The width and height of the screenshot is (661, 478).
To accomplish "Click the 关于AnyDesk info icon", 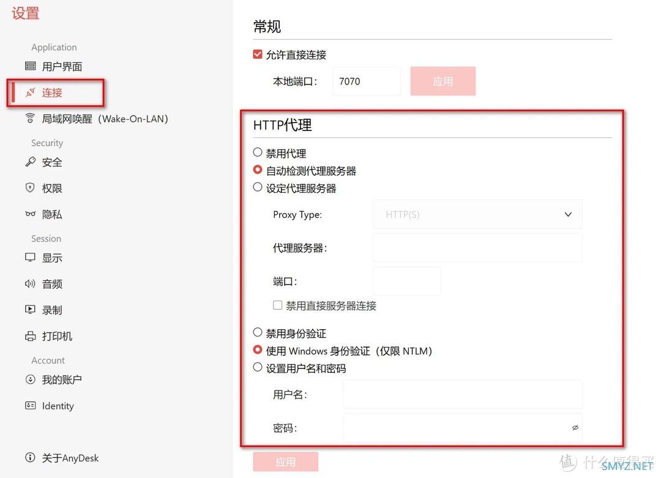I will click(31, 457).
